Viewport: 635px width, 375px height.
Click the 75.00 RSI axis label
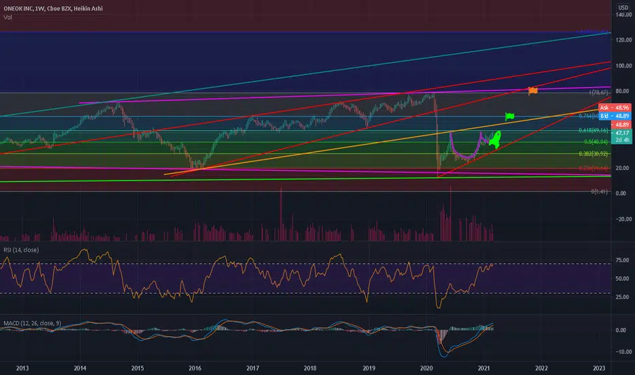pyautogui.click(x=623, y=260)
